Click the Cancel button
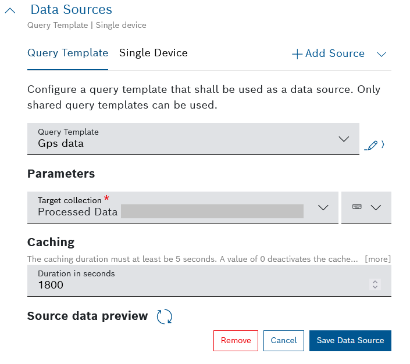This screenshot has height=364, width=410. pyautogui.click(x=284, y=341)
